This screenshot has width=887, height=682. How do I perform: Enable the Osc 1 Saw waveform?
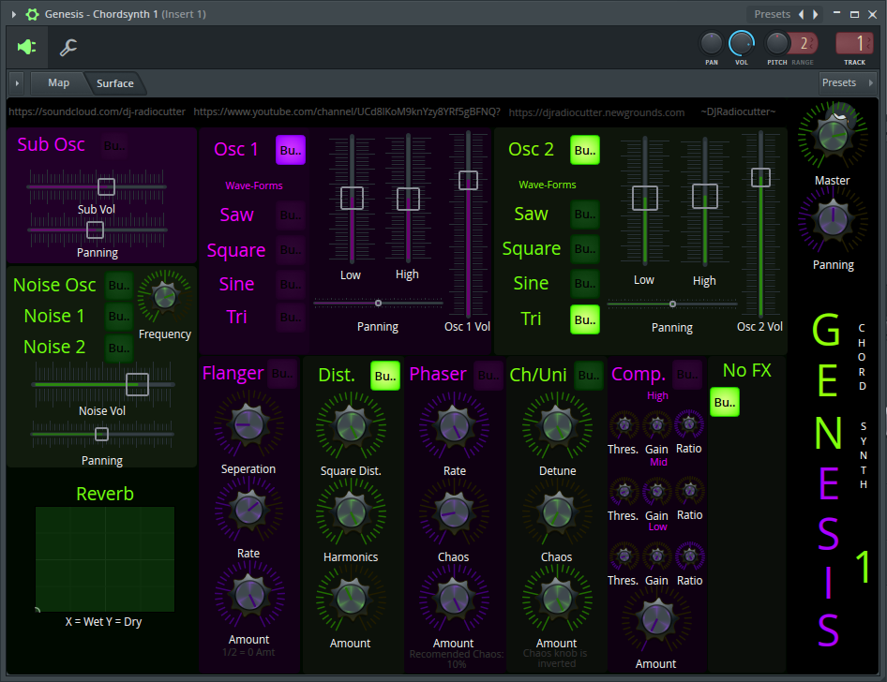click(291, 215)
